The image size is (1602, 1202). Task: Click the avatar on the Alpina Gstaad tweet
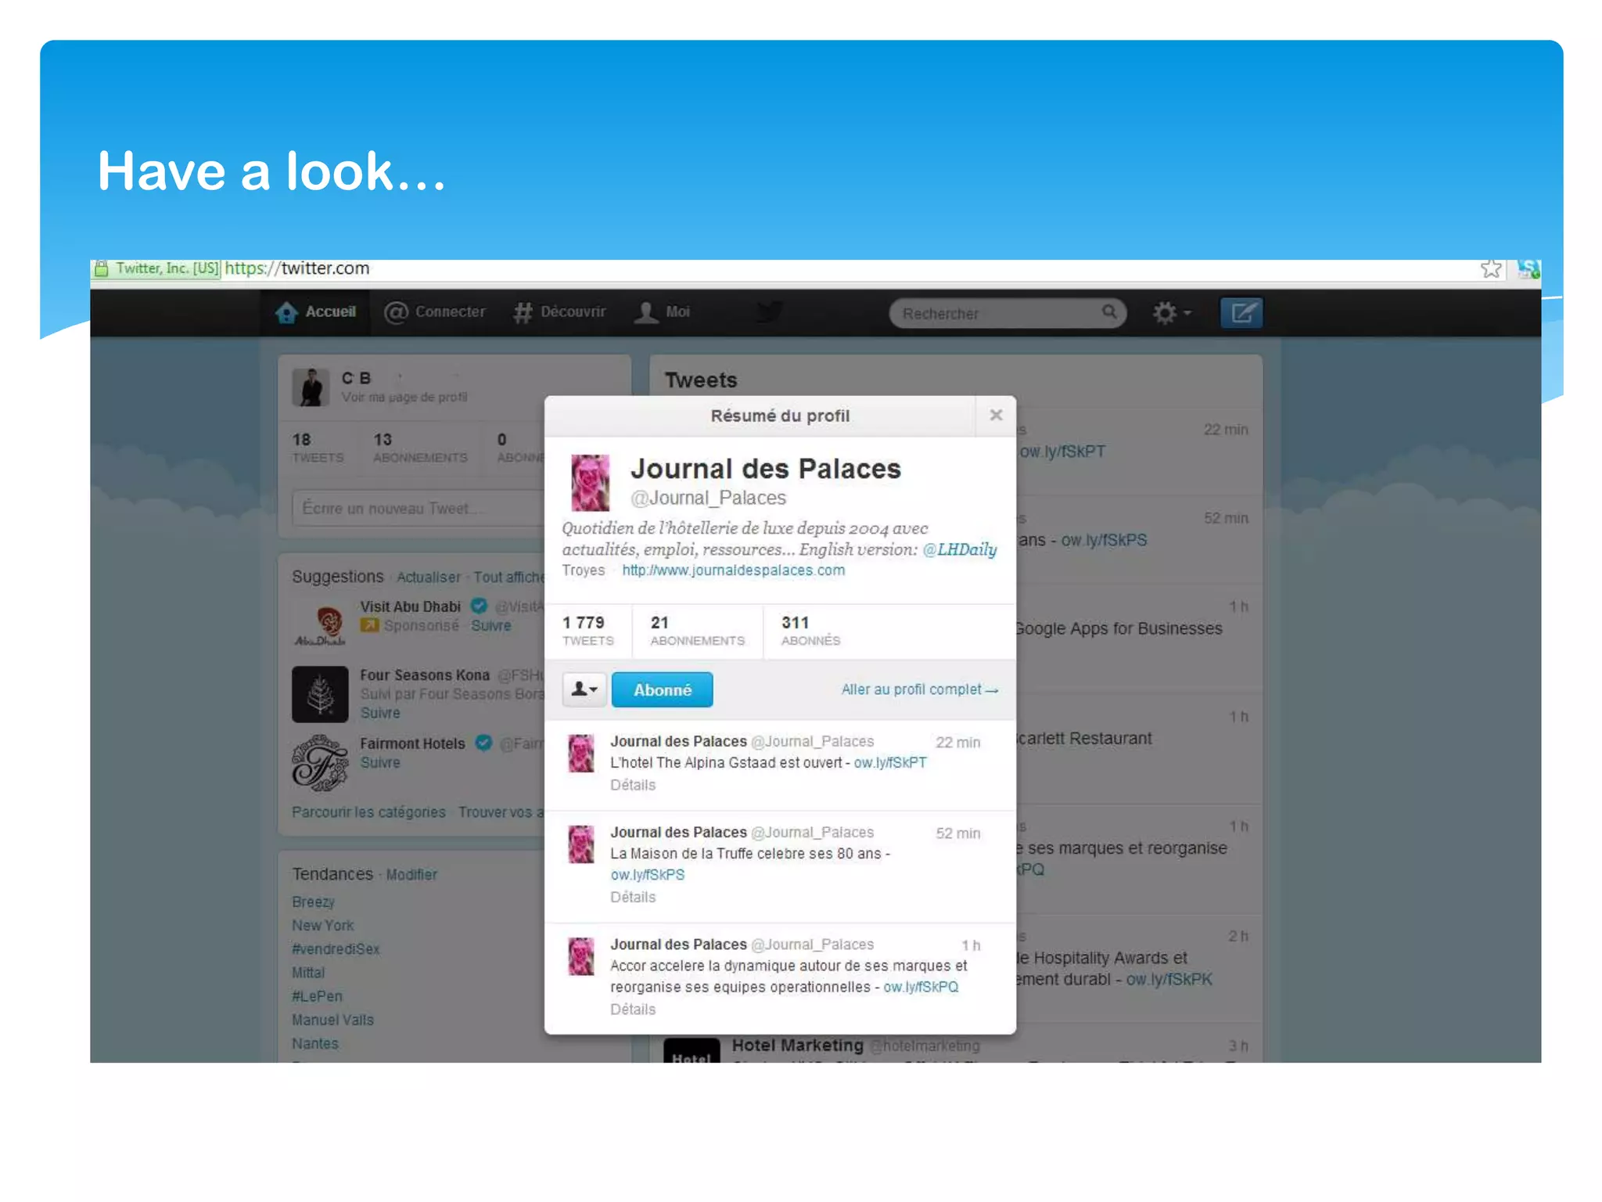pos(581,754)
